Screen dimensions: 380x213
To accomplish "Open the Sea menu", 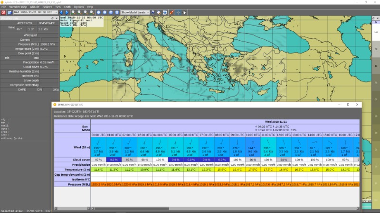I will (58, 7).
